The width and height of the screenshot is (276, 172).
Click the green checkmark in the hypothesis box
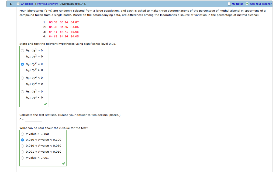coord(45,103)
